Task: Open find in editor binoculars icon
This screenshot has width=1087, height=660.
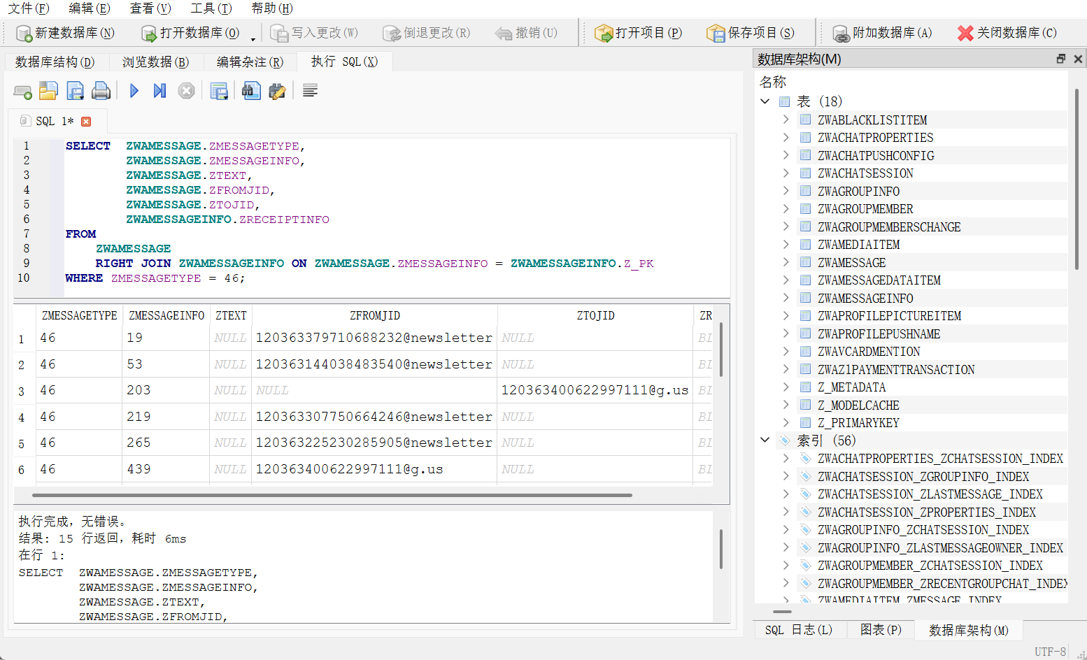Action: point(251,91)
